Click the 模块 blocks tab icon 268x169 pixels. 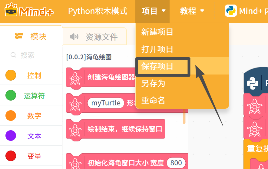tap(19, 36)
